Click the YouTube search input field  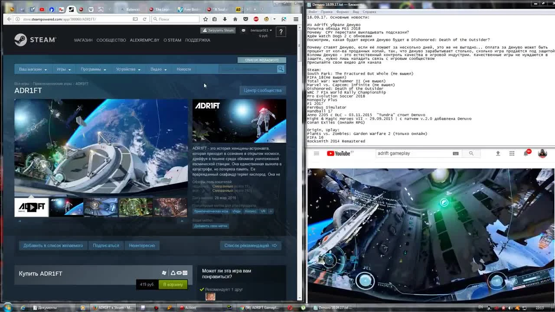(408, 153)
